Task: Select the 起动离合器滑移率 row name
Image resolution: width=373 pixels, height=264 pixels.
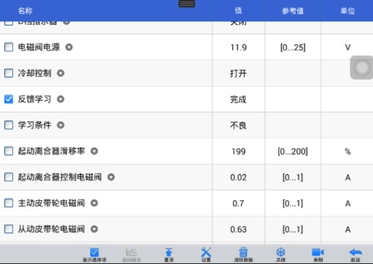Action: tap(52, 151)
